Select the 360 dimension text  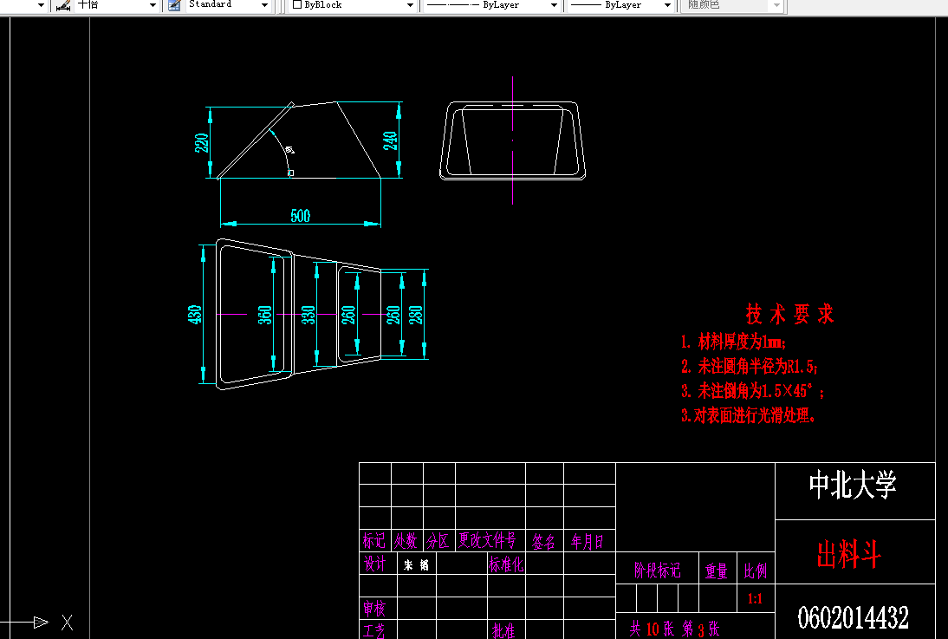265,316
